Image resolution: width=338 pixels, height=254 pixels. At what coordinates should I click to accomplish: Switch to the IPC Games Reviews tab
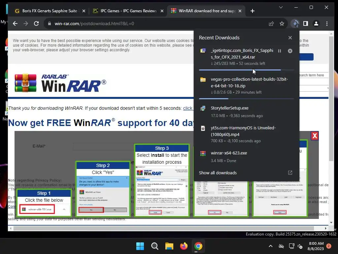128,11
